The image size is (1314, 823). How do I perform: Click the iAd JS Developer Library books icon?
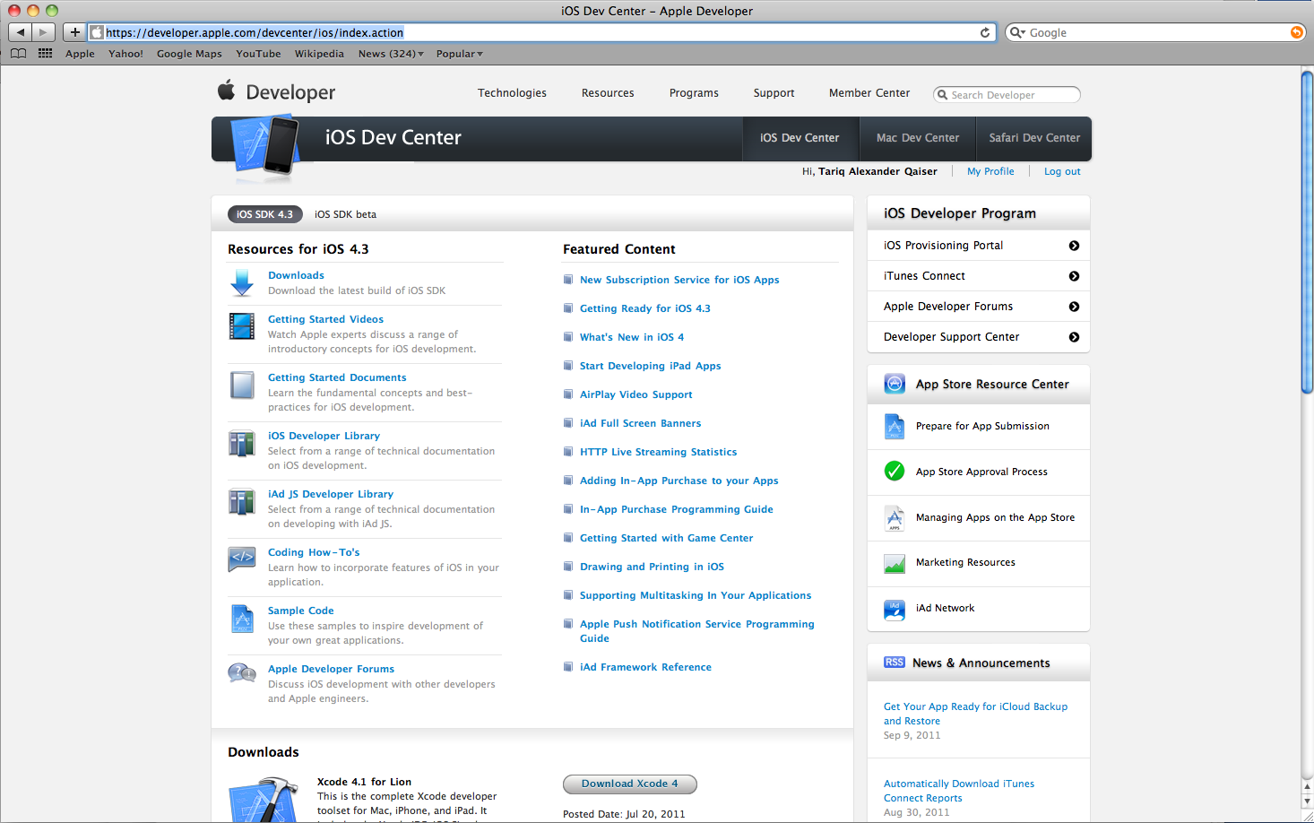[242, 501]
